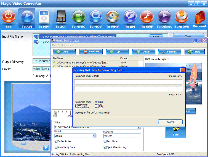The width and height of the screenshot is (208, 157).
Task: Enable the Buffer Protect checkbox
Action: click(56, 141)
